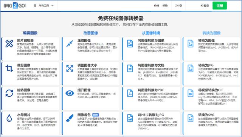Open the 照片编辑器 title link
This screenshot has width=242, height=137.
pos(25,40)
